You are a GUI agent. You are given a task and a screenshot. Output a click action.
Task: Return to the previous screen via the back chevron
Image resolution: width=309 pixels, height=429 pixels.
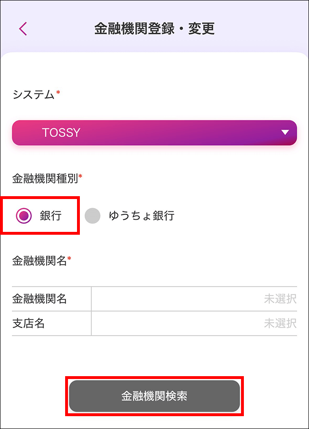pos(22,29)
